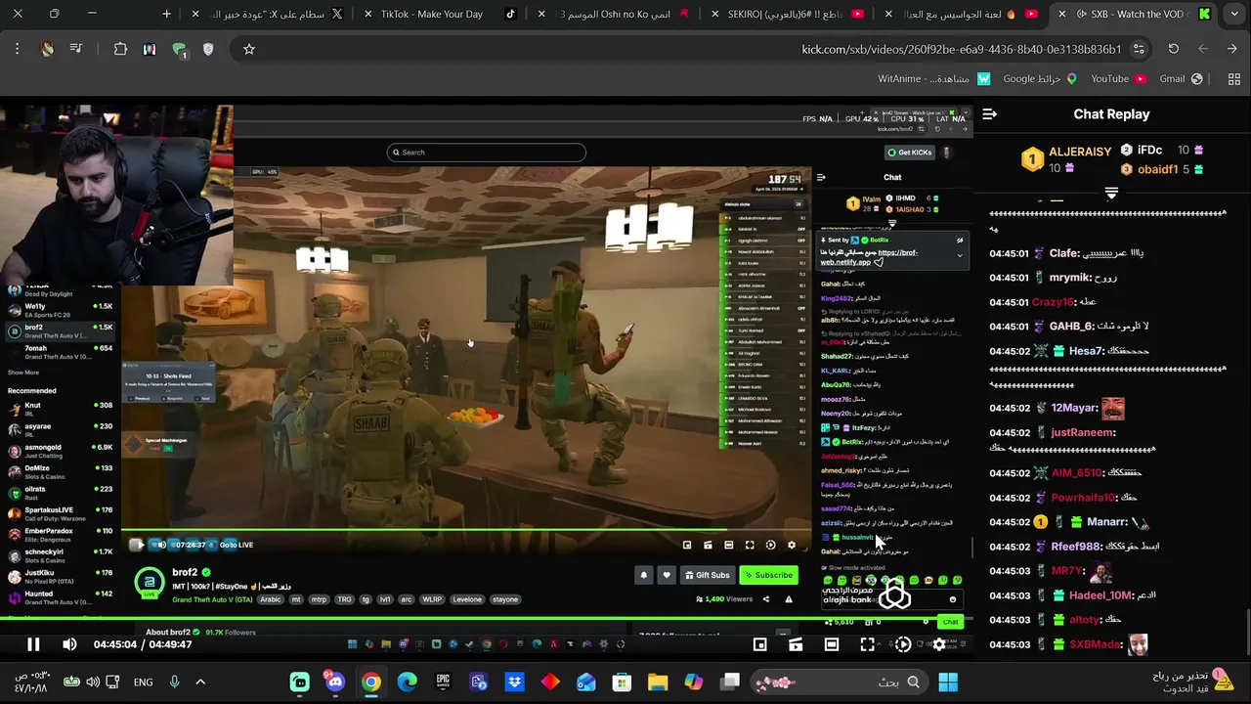Reload the current page
Viewport: 1251px width, 704px height.
[1173, 49]
